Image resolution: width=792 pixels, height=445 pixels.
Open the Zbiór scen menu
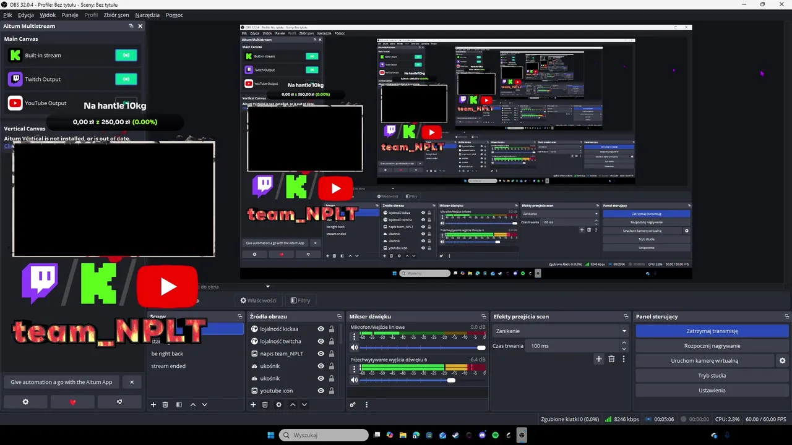[x=116, y=15]
